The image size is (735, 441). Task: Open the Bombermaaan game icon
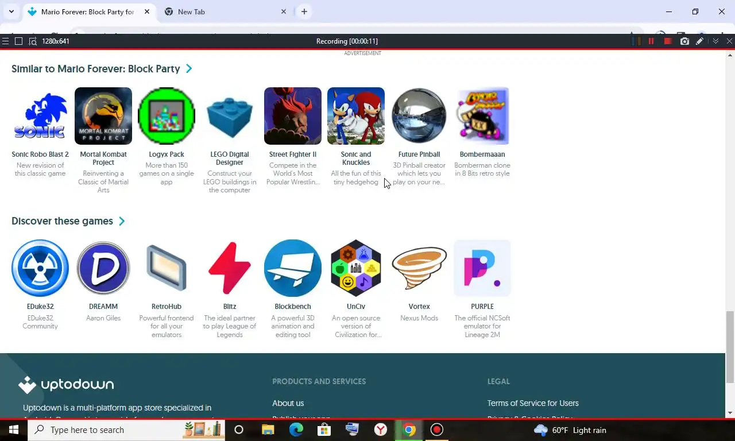click(x=482, y=116)
